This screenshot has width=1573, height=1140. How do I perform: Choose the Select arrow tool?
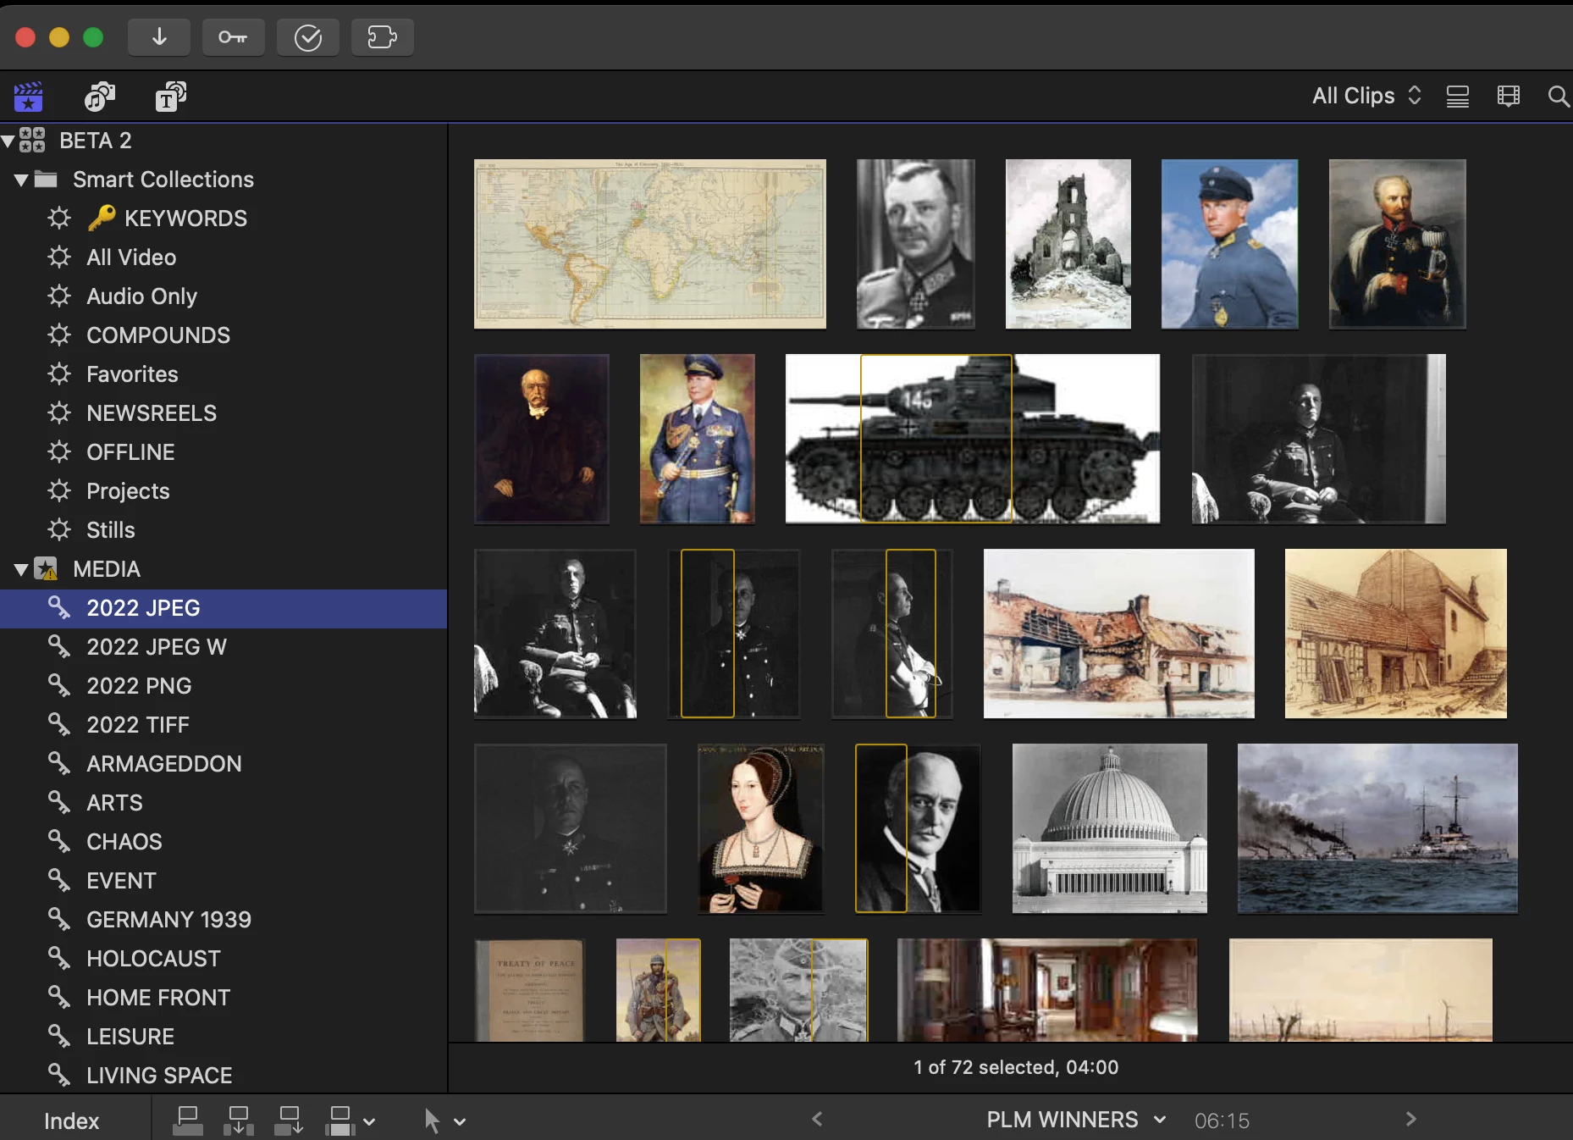tap(432, 1121)
